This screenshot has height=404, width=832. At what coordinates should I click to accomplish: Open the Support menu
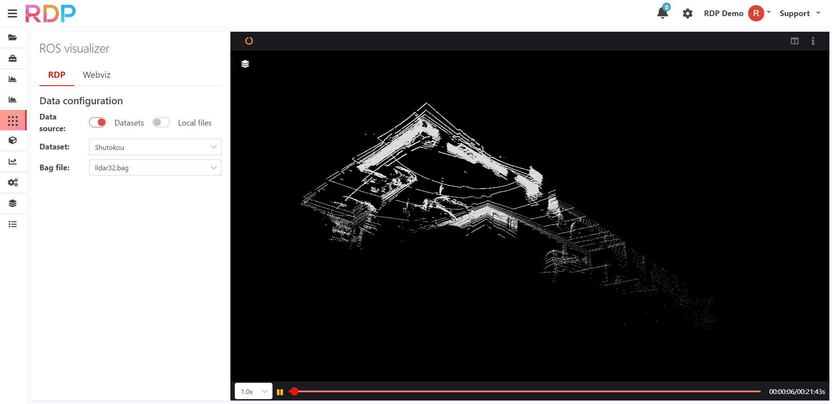pos(800,13)
